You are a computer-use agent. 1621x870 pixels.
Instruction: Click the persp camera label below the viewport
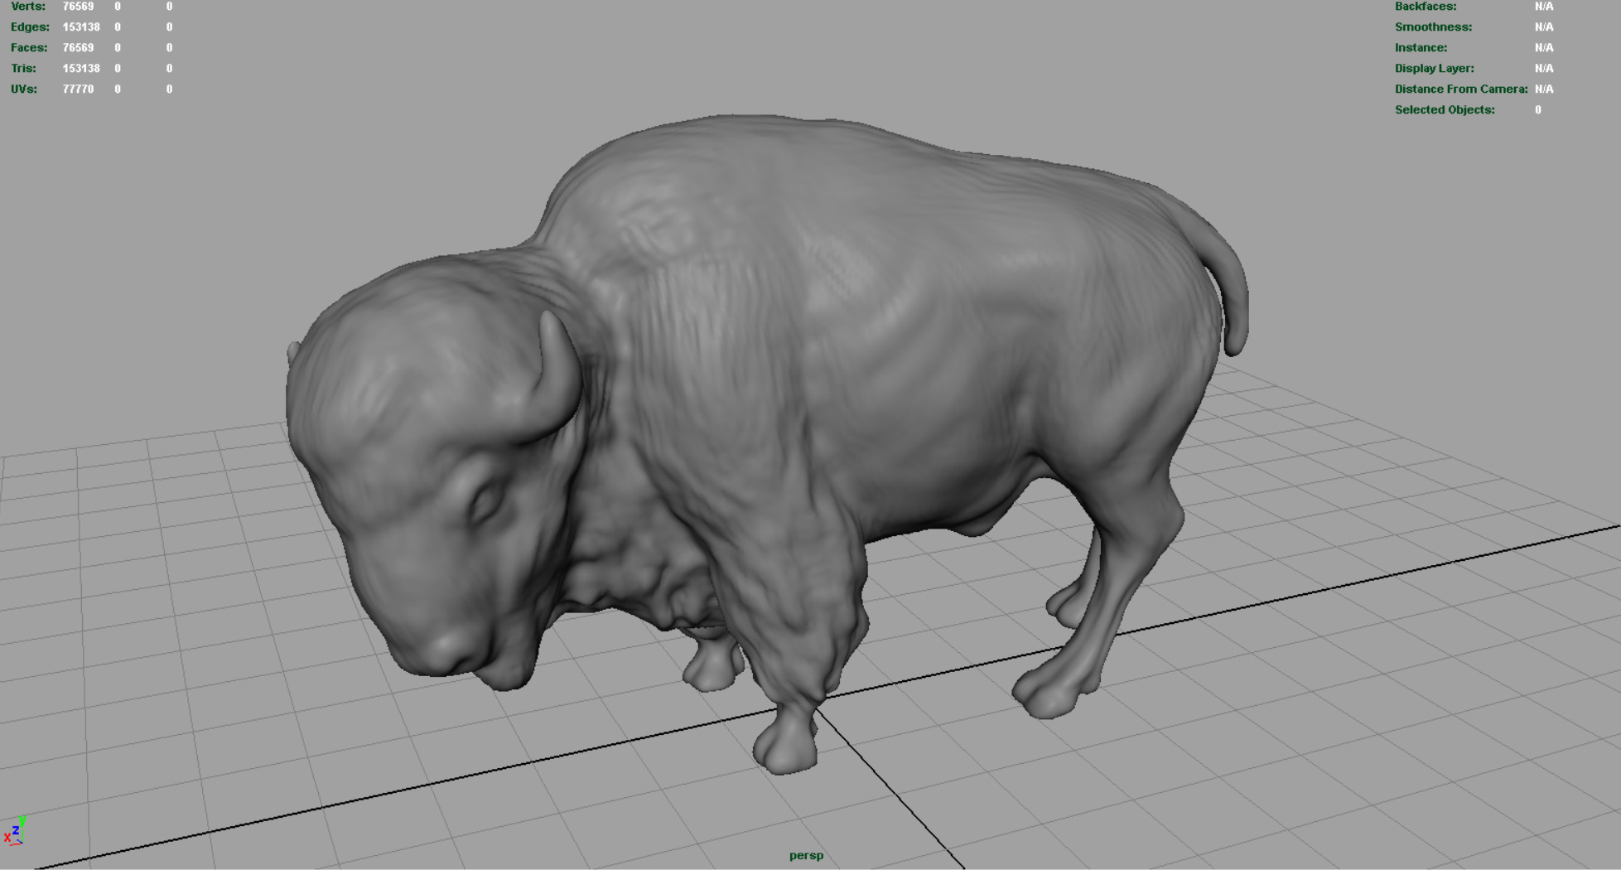[806, 857]
